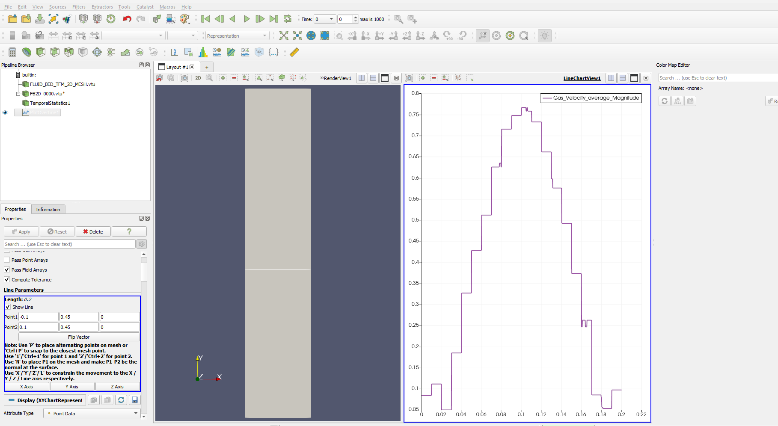Open the Attribute Type dropdown

click(x=92, y=413)
